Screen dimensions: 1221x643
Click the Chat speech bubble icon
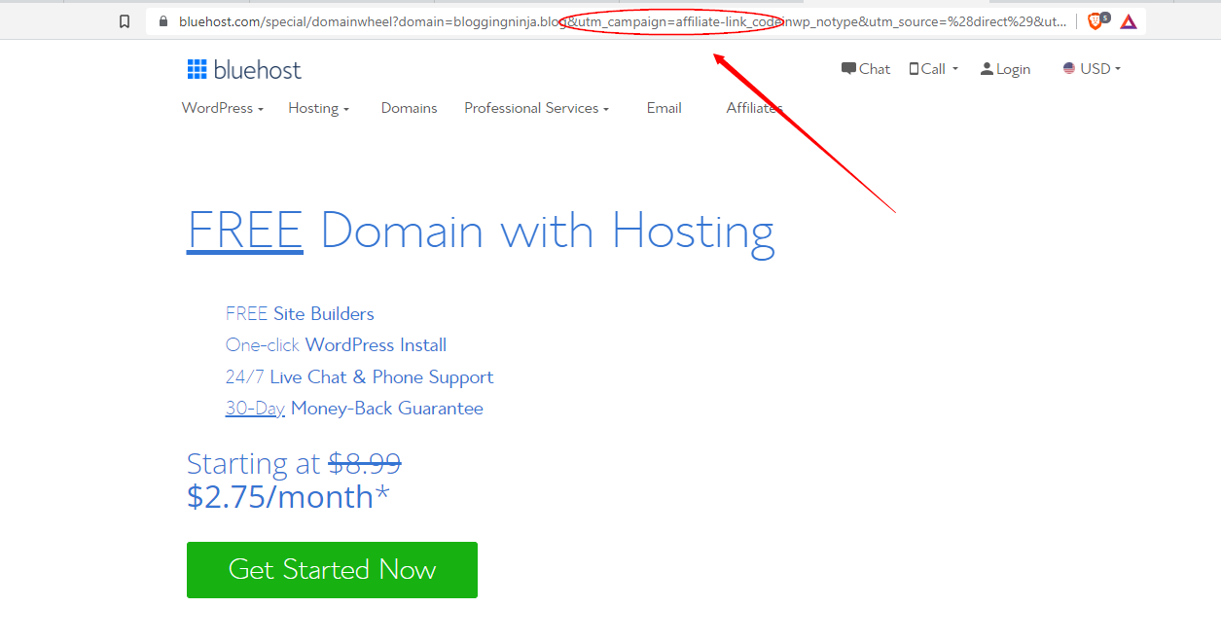tap(848, 69)
